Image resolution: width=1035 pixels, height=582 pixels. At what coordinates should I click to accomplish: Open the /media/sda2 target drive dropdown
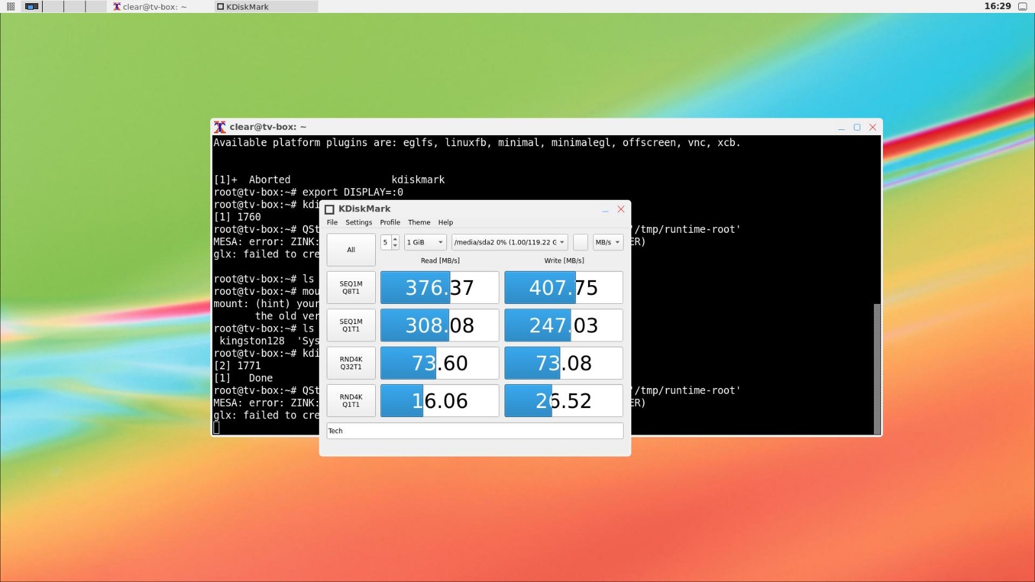(510, 242)
